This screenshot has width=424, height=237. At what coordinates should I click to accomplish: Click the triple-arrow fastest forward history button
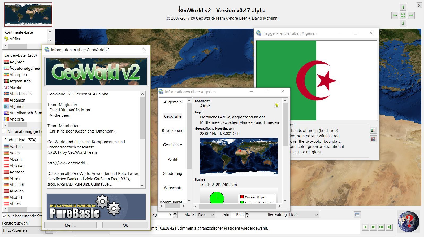click(x=381, y=227)
